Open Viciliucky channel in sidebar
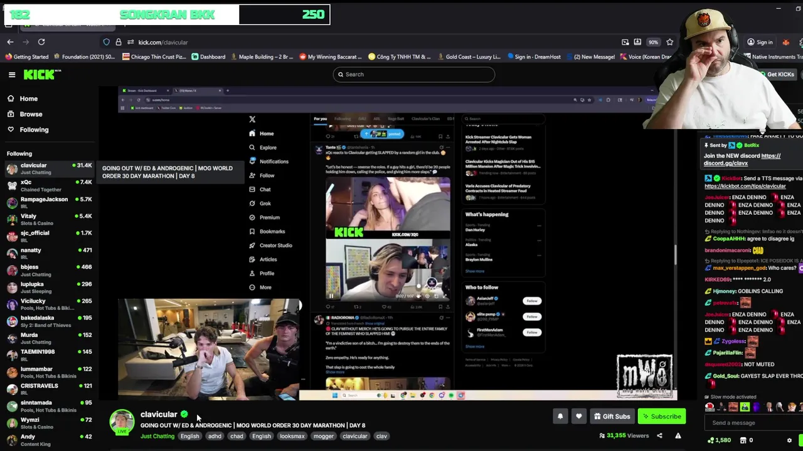The image size is (803, 451). 49,304
